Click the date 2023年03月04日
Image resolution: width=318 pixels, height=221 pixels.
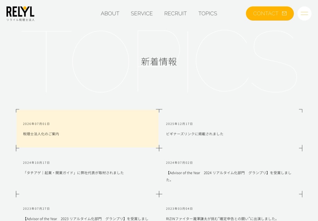point(179,208)
